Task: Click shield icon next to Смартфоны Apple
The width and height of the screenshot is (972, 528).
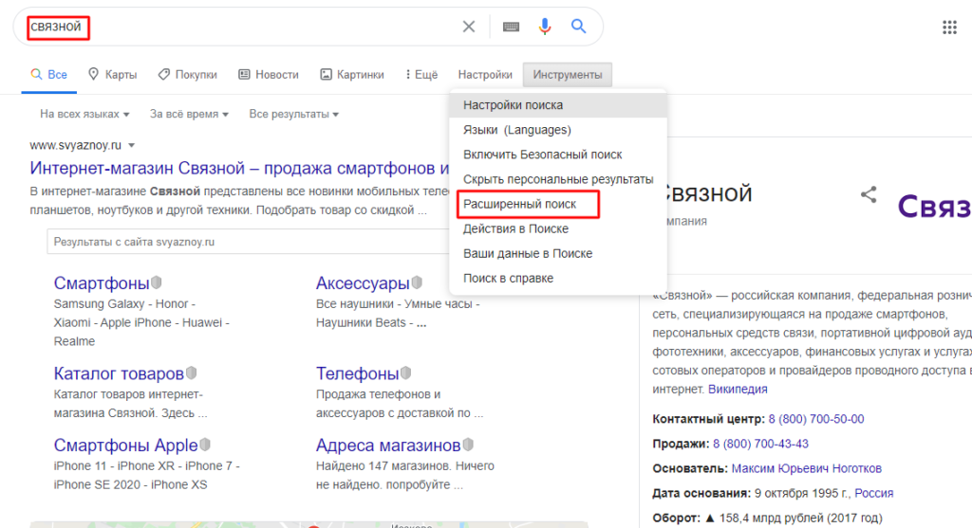Action: click(205, 445)
